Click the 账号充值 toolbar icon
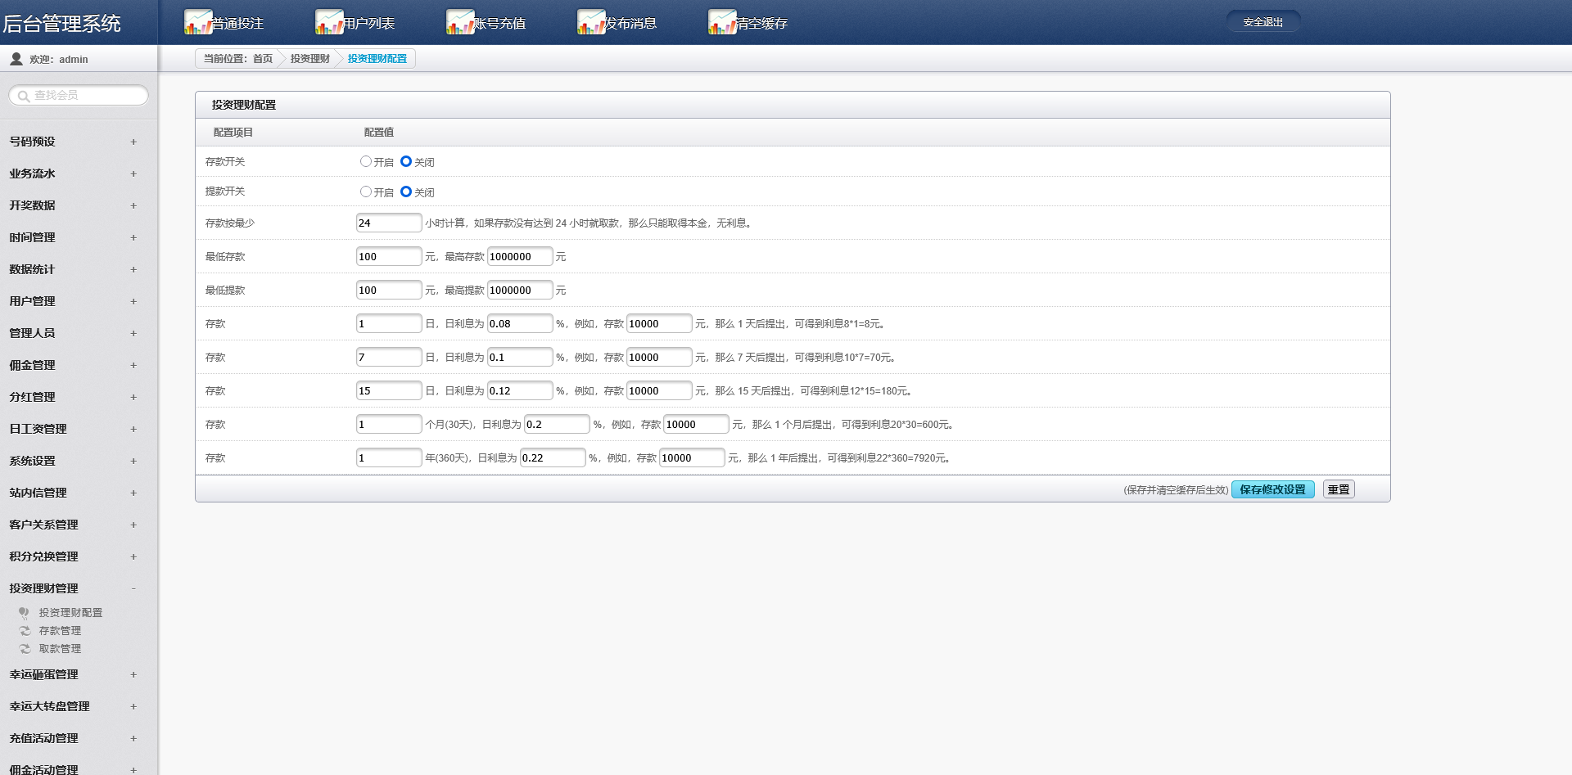Image resolution: width=1572 pixels, height=775 pixels. tap(460, 22)
